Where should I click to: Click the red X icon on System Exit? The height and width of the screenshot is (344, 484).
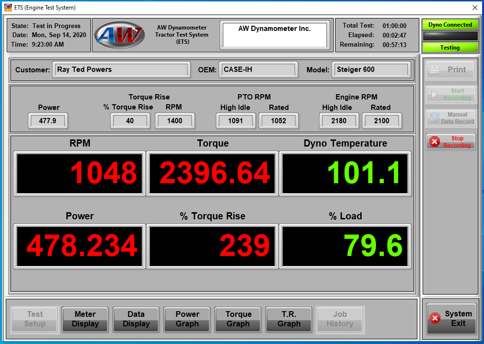point(435,319)
